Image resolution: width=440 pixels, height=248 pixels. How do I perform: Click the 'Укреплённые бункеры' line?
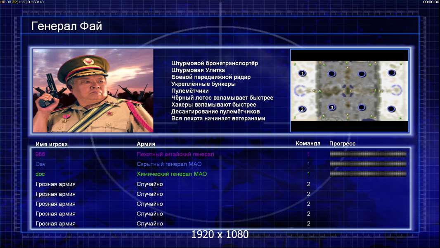(203, 84)
